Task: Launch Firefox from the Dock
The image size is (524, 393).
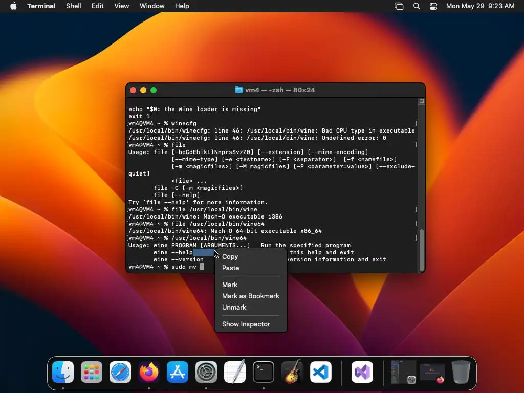Action: [149, 372]
